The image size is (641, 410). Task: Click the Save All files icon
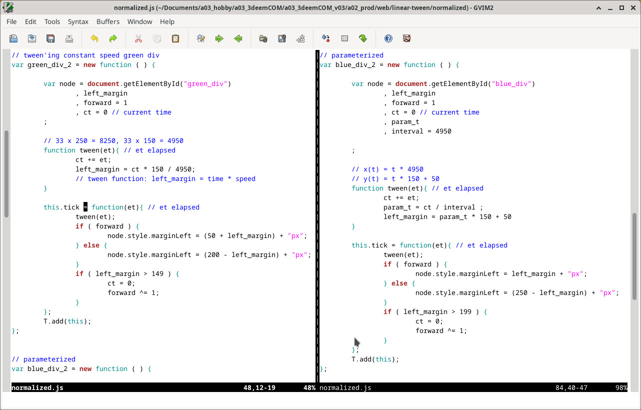point(50,38)
